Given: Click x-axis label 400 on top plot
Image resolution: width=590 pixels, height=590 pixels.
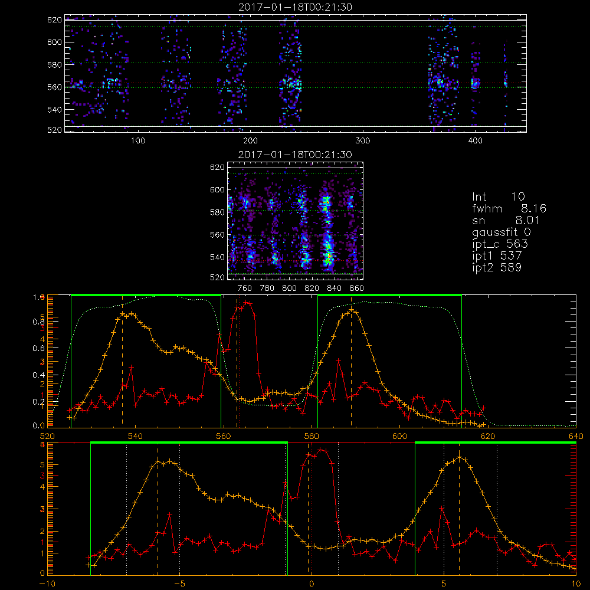Looking at the screenshot, I should pos(475,141).
